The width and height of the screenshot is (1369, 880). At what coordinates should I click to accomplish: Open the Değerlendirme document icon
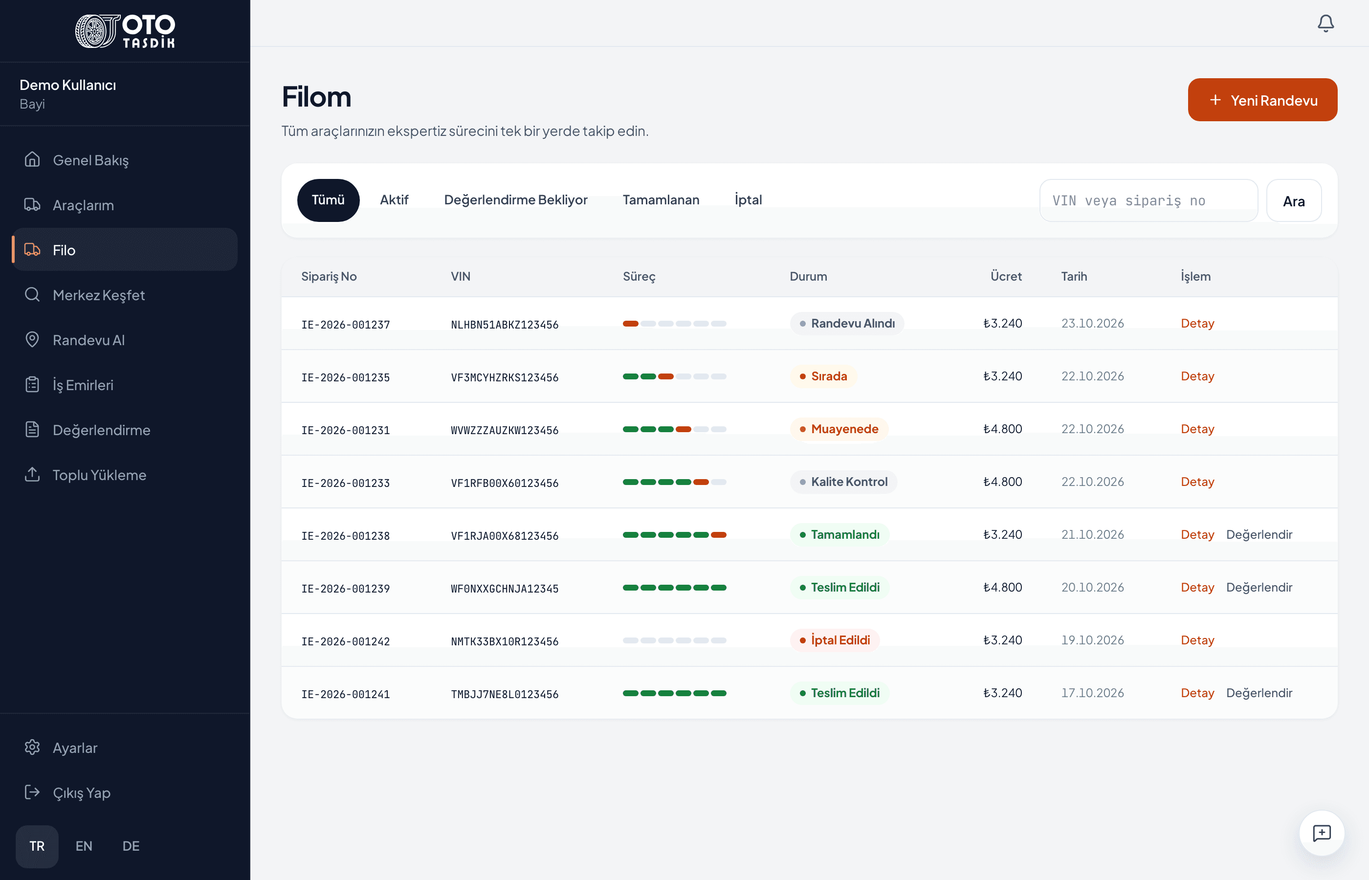pos(33,429)
